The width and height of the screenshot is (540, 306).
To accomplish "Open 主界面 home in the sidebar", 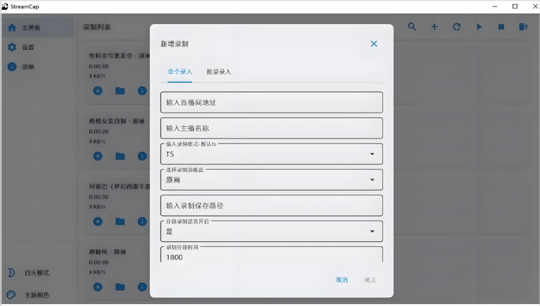I will [38, 28].
